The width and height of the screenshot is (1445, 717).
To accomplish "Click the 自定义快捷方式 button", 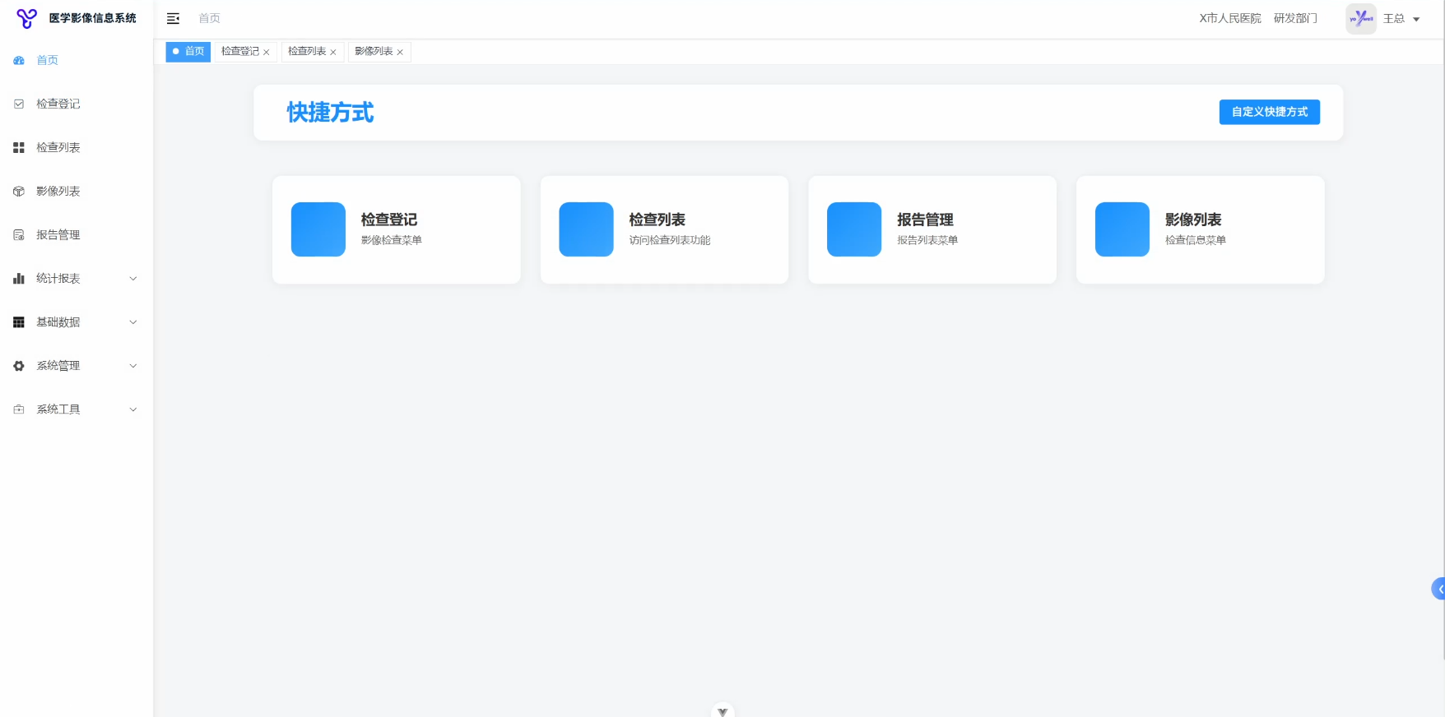I will 1269,112.
